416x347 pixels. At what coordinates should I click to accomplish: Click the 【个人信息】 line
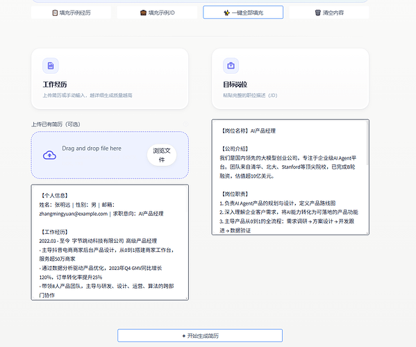tap(54, 196)
